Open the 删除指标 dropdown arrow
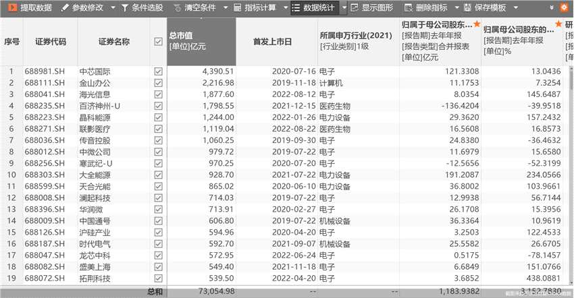Image resolution: width=574 pixels, height=298 pixels. coord(457,7)
